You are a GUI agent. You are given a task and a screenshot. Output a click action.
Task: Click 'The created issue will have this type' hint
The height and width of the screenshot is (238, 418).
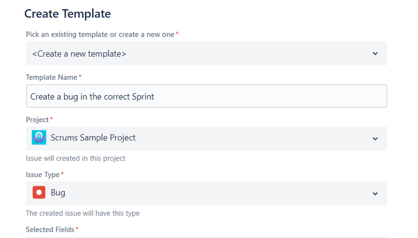pyautogui.click(x=83, y=213)
